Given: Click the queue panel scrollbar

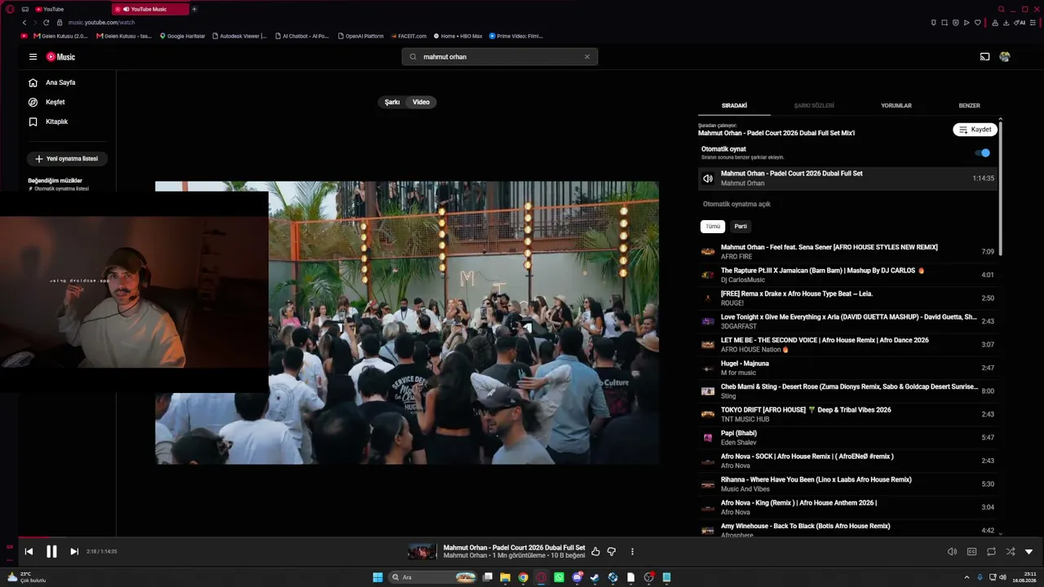Looking at the screenshot, I should tap(1001, 189).
